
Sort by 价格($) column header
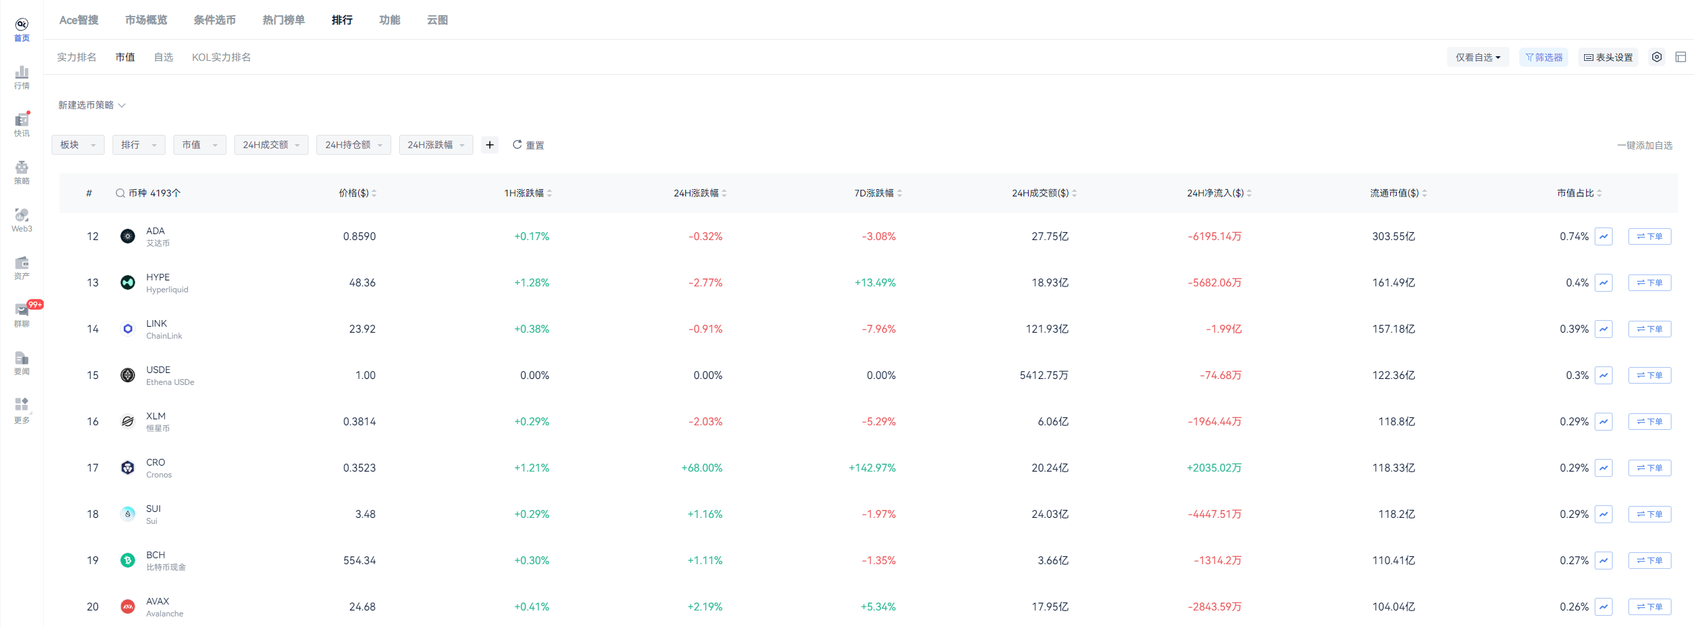pyautogui.click(x=357, y=193)
